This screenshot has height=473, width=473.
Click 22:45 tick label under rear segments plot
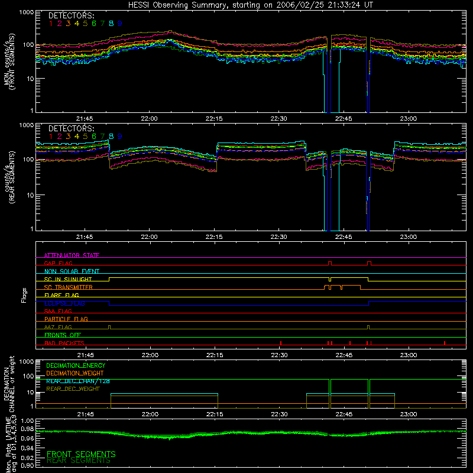point(344,237)
